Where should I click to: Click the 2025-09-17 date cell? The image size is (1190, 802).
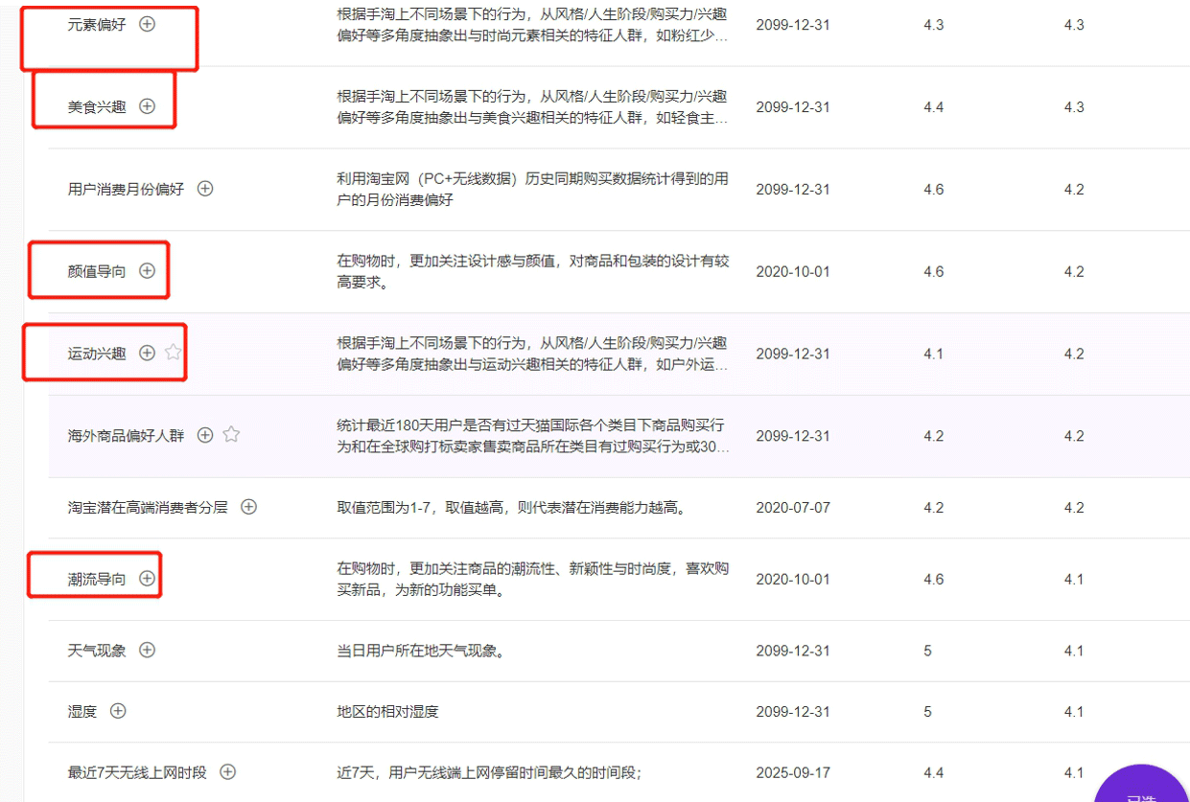[792, 772]
